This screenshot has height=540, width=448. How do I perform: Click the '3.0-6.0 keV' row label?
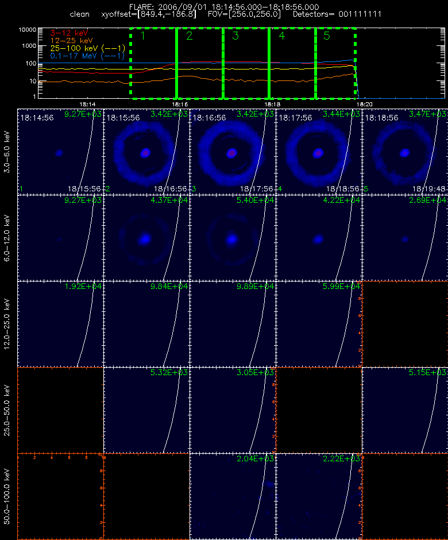(x=7, y=152)
